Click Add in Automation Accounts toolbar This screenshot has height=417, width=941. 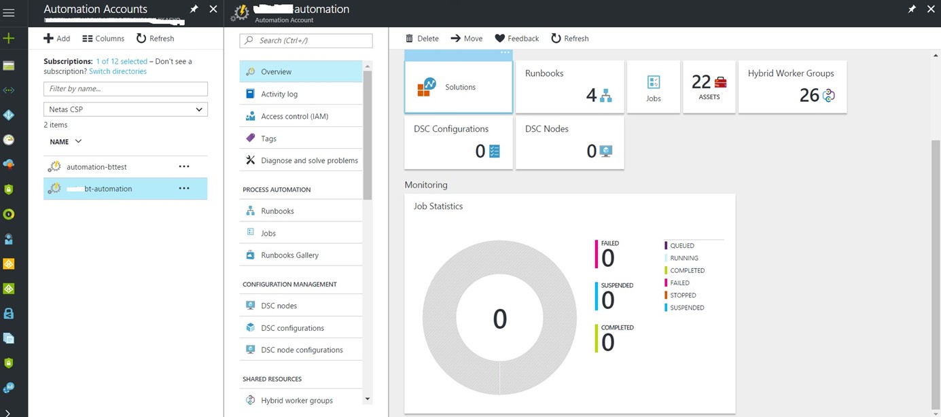[57, 39]
